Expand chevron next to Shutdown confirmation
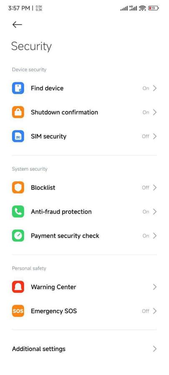Image resolution: width=169 pixels, height=375 pixels. (155, 112)
